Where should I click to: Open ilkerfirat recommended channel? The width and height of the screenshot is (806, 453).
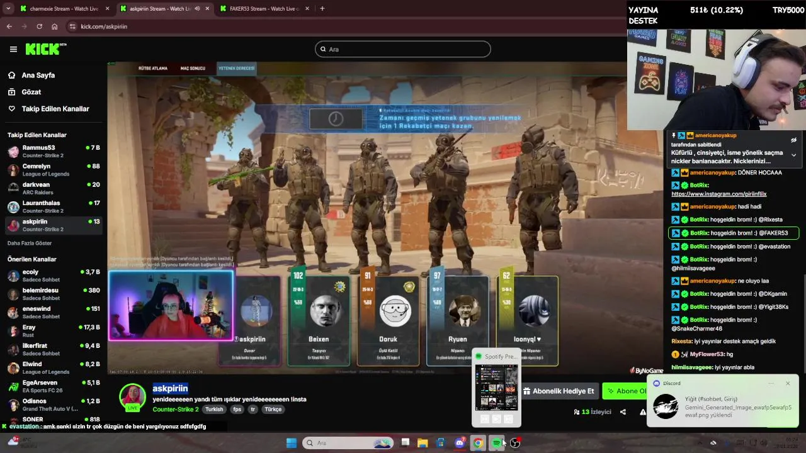pos(54,349)
